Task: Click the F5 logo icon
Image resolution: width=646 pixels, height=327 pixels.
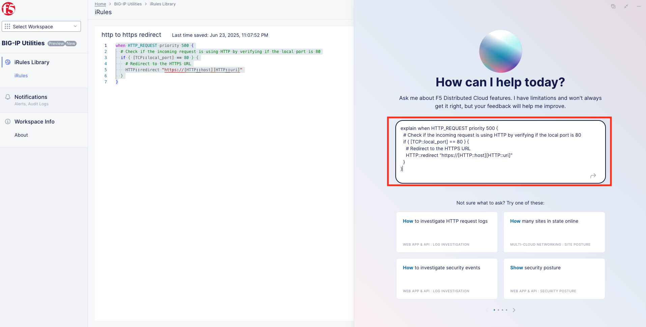Action: pyautogui.click(x=8, y=9)
